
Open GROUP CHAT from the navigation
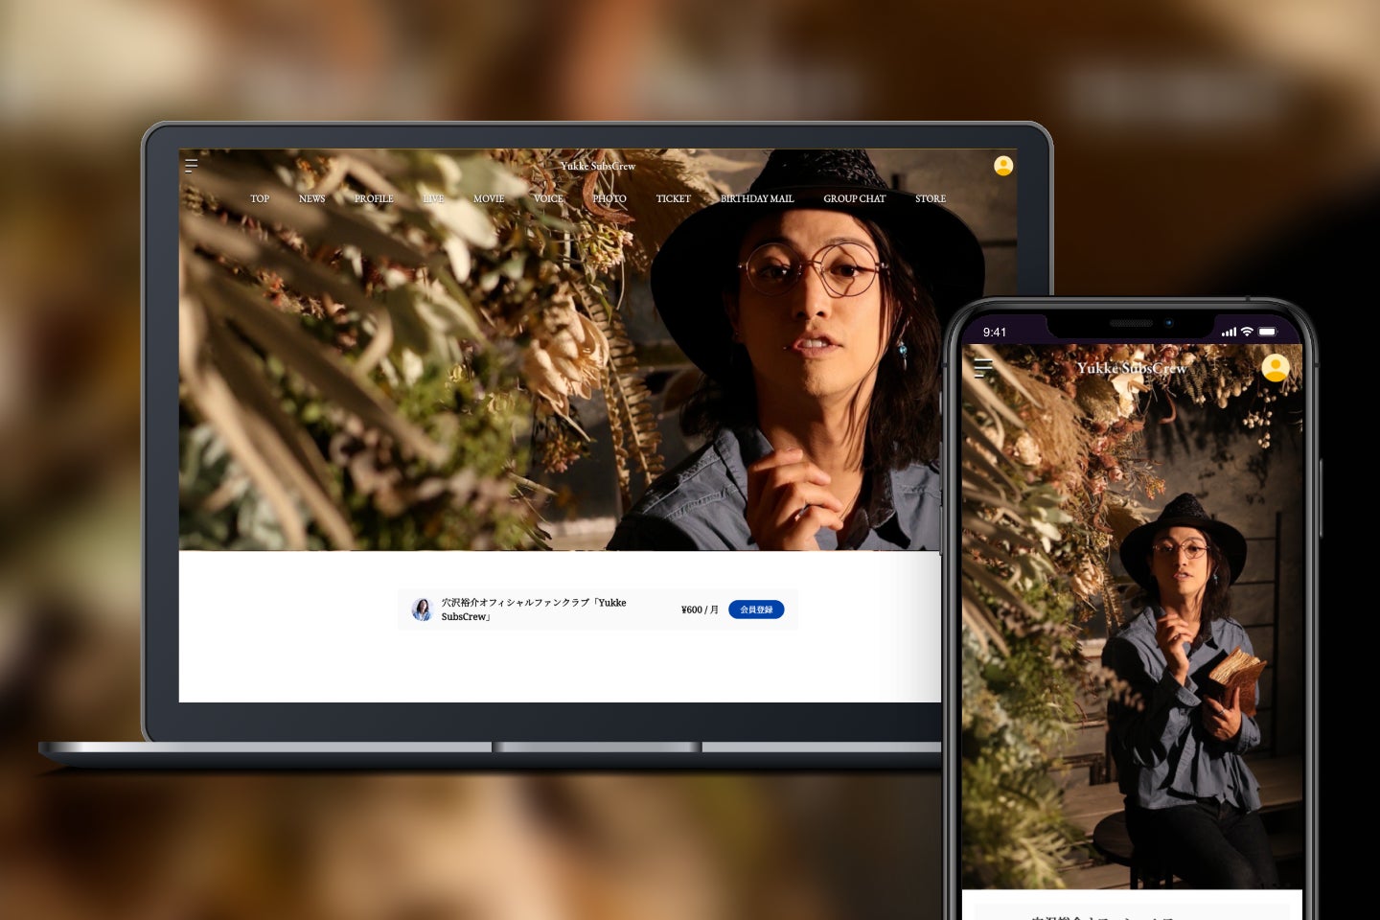click(855, 199)
